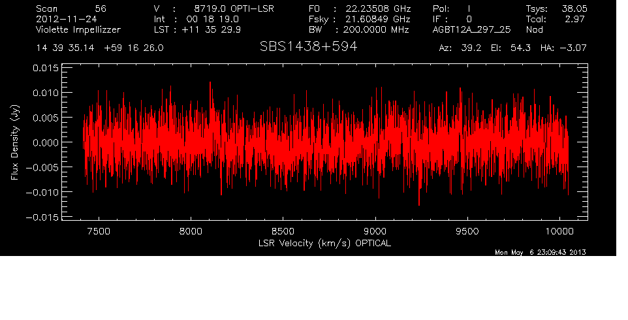Click the elevation value 54.3
Screen dimensions: 628x320
[520, 48]
